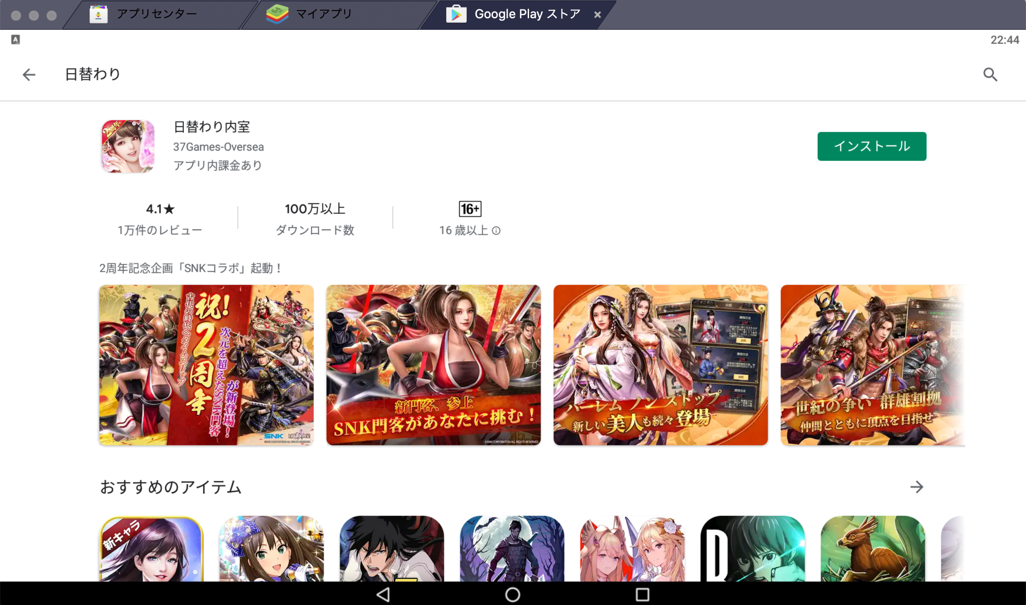The image size is (1026, 605).
Task: Open the 新キャラ recommended game icon
Action: 151,549
